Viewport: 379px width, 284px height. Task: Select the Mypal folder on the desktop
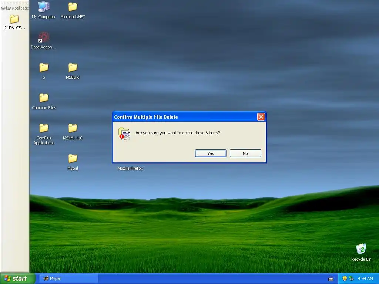[73, 162]
